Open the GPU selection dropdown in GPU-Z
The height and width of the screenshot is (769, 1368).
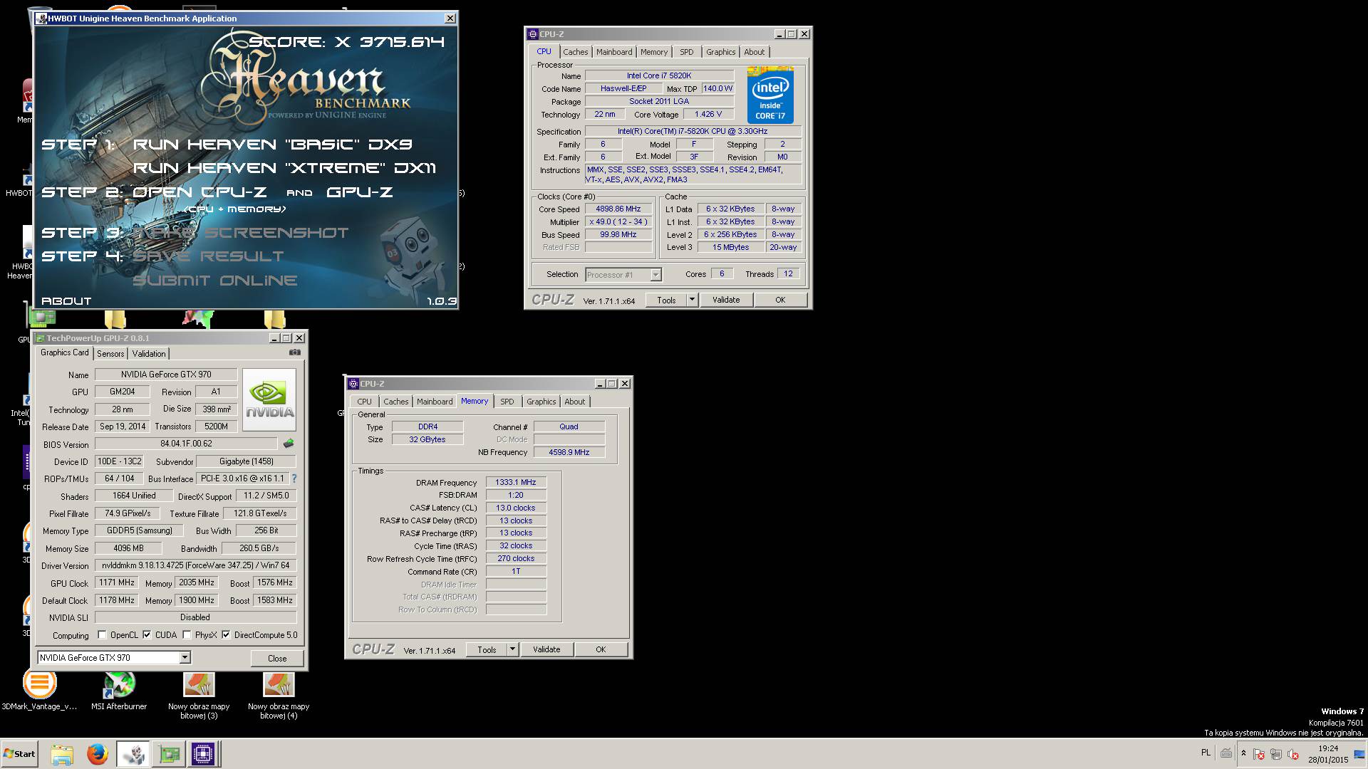[185, 658]
